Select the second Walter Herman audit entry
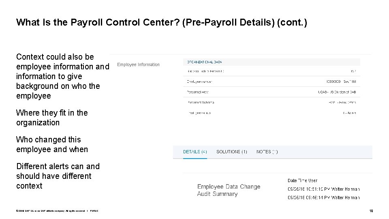The width and height of the screenshot is (389, 219). (323, 198)
